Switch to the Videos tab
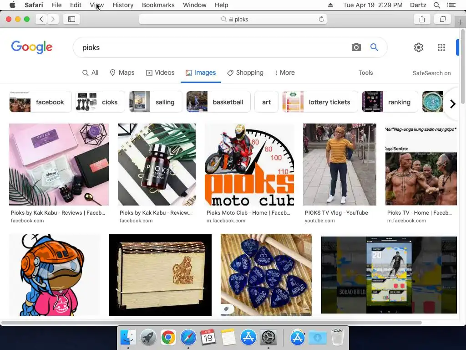 [x=160, y=72]
